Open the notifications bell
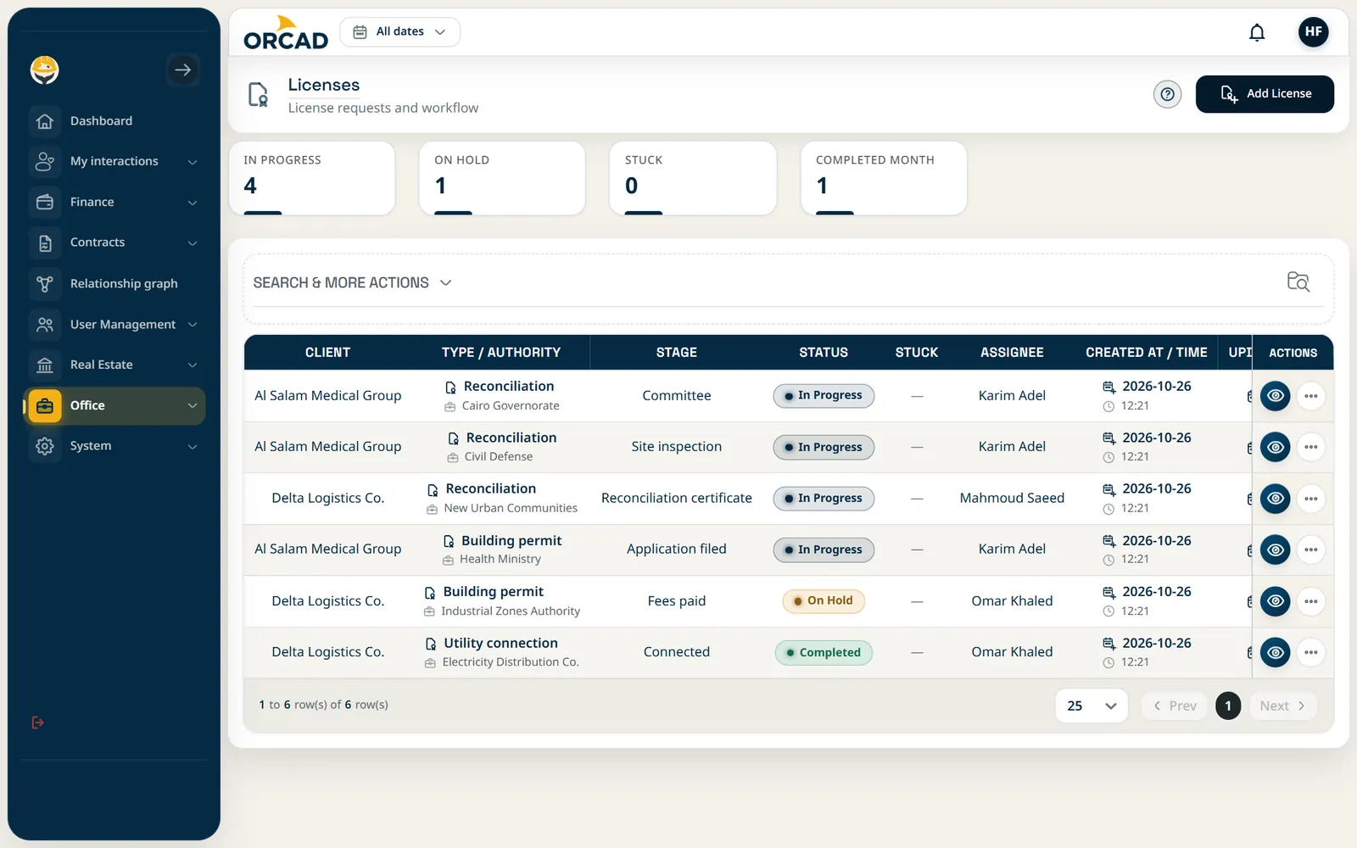Viewport: 1357px width, 848px height. pyautogui.click(x=1257, y=32)
